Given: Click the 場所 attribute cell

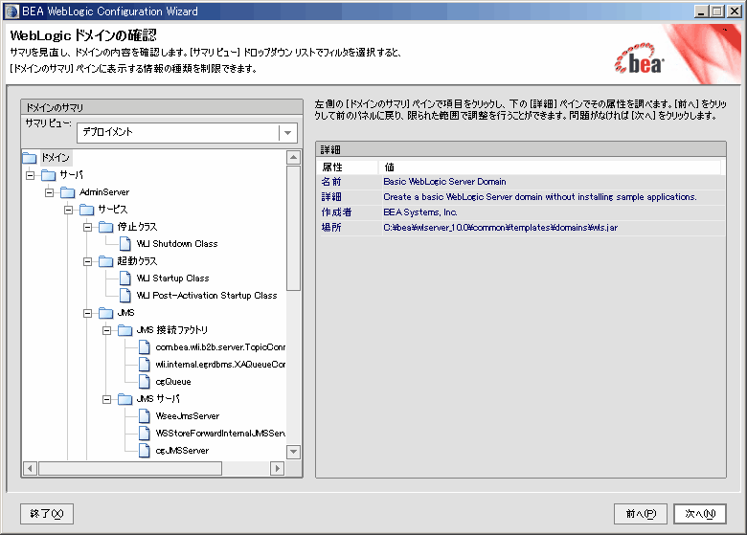Looking at the screenshot, I should 349,228.
